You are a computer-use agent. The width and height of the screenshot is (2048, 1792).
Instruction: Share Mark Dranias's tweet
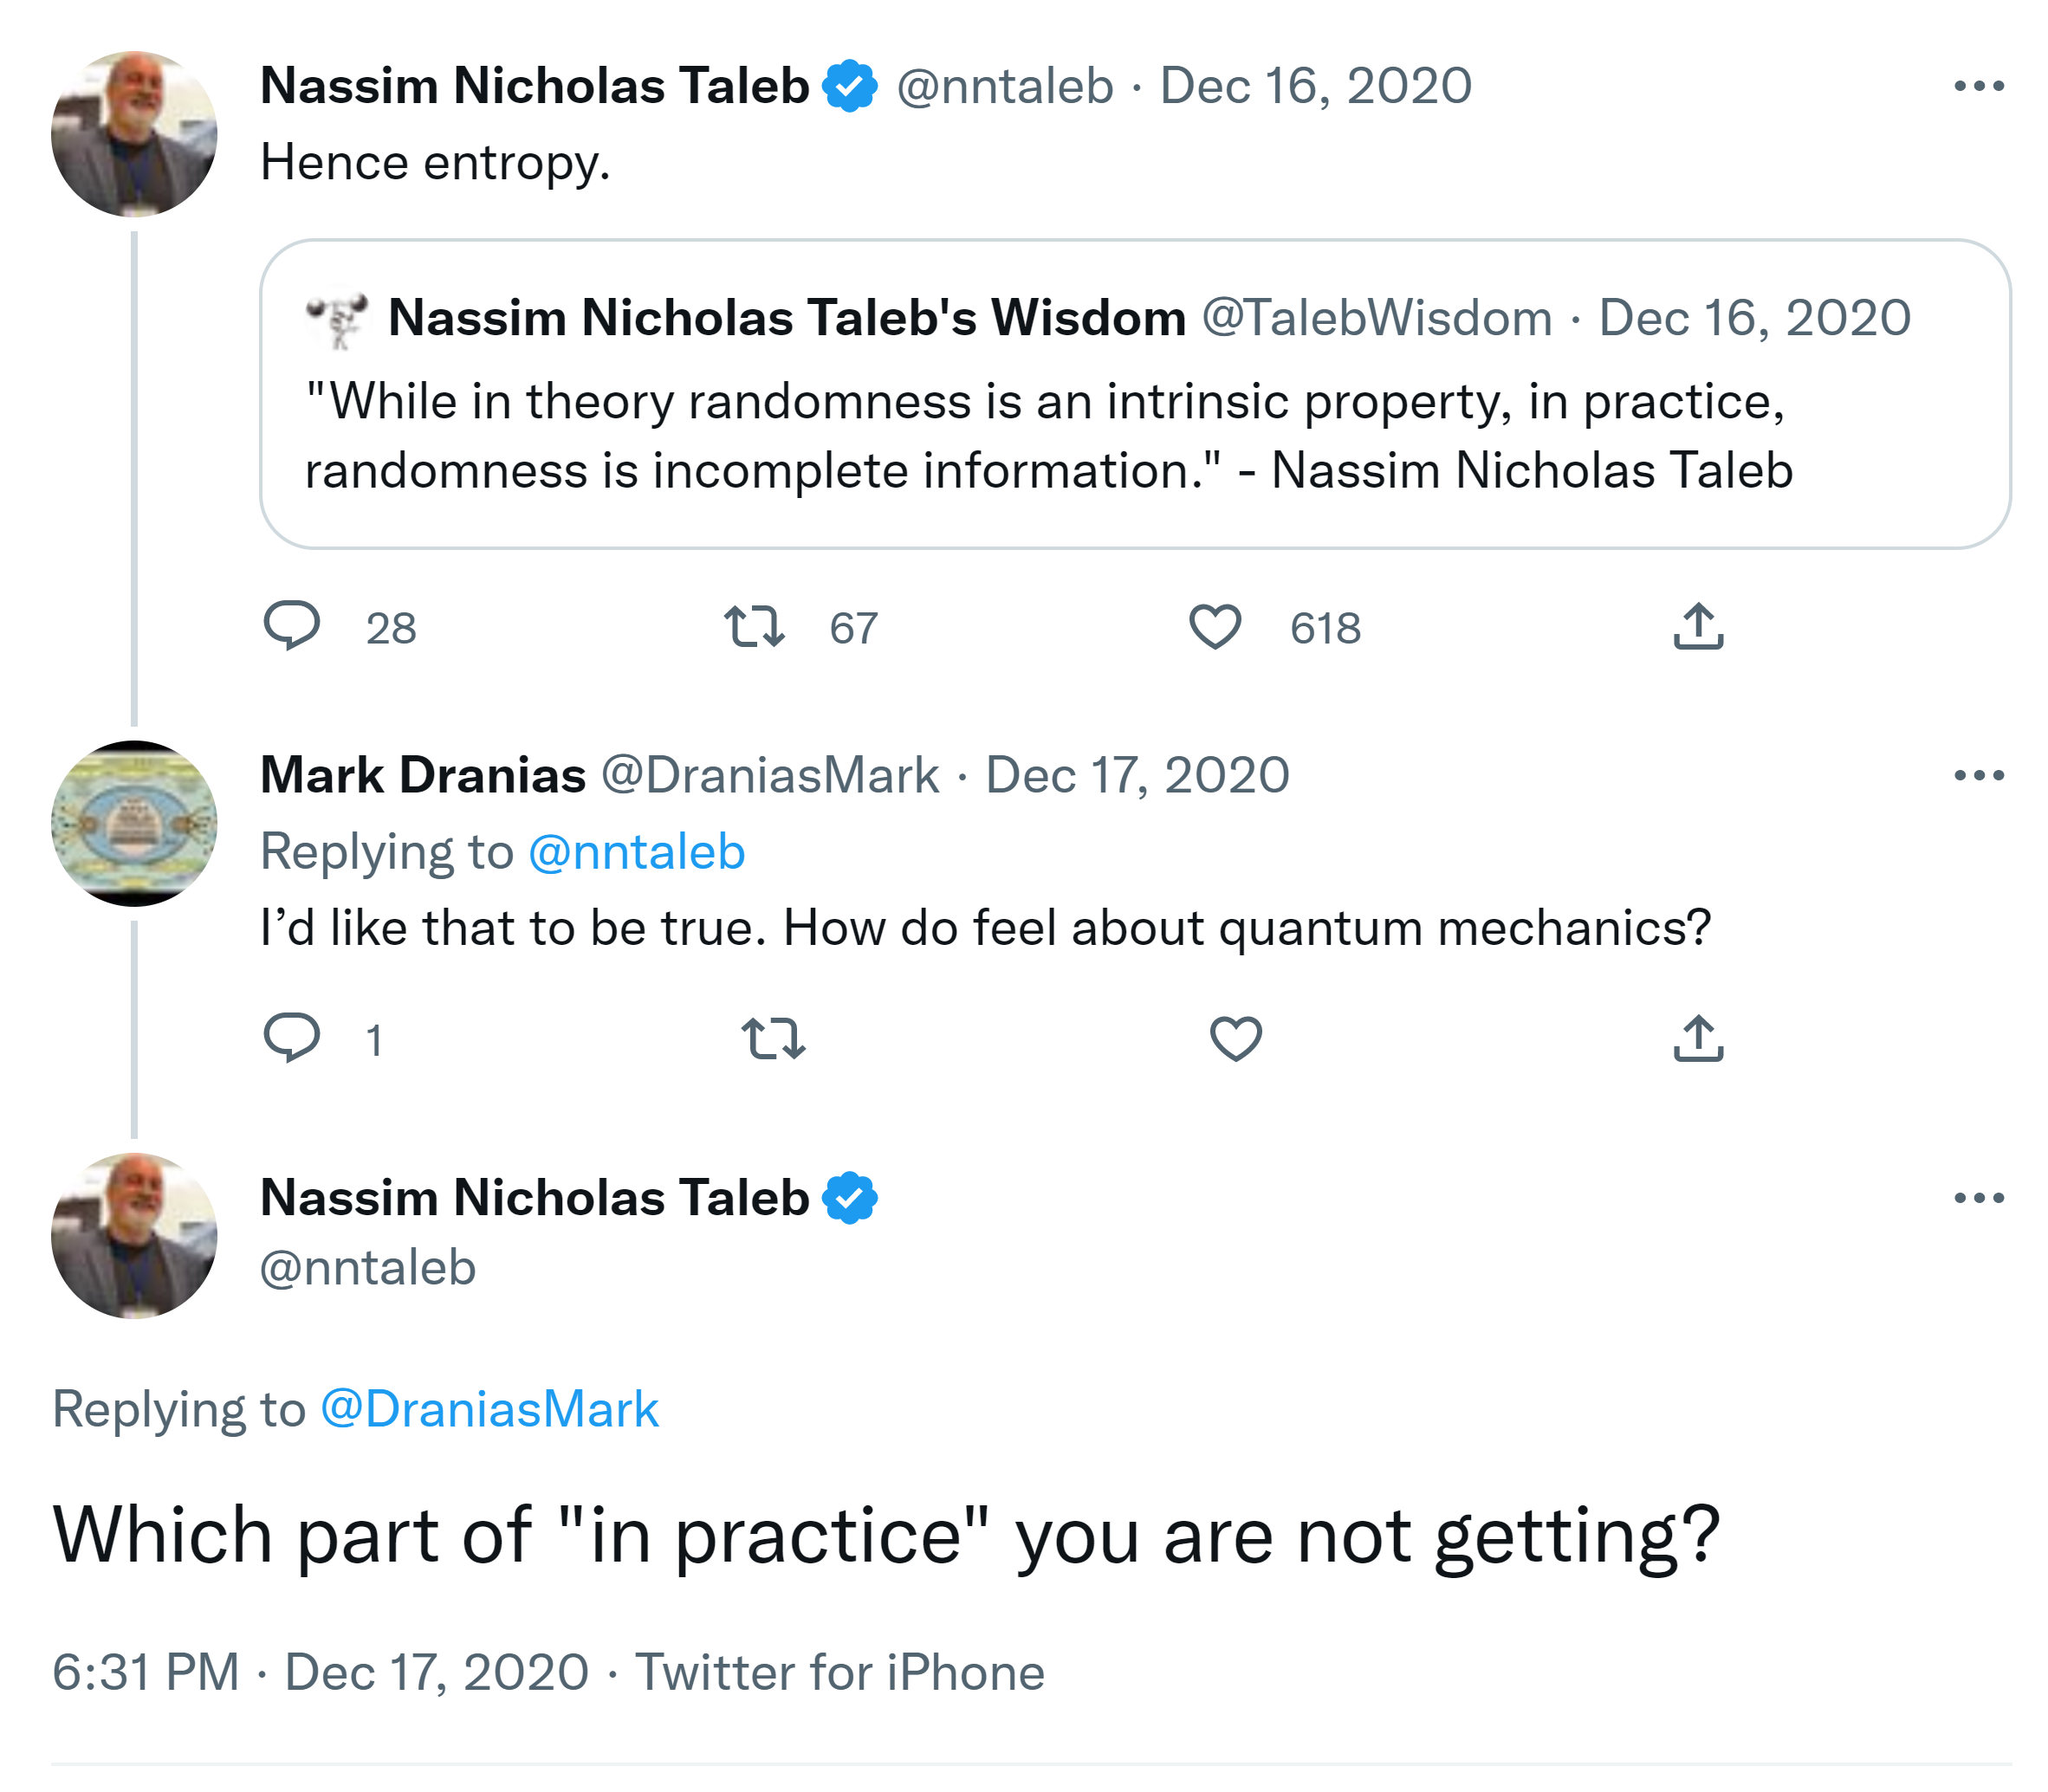(1698, 1038)
